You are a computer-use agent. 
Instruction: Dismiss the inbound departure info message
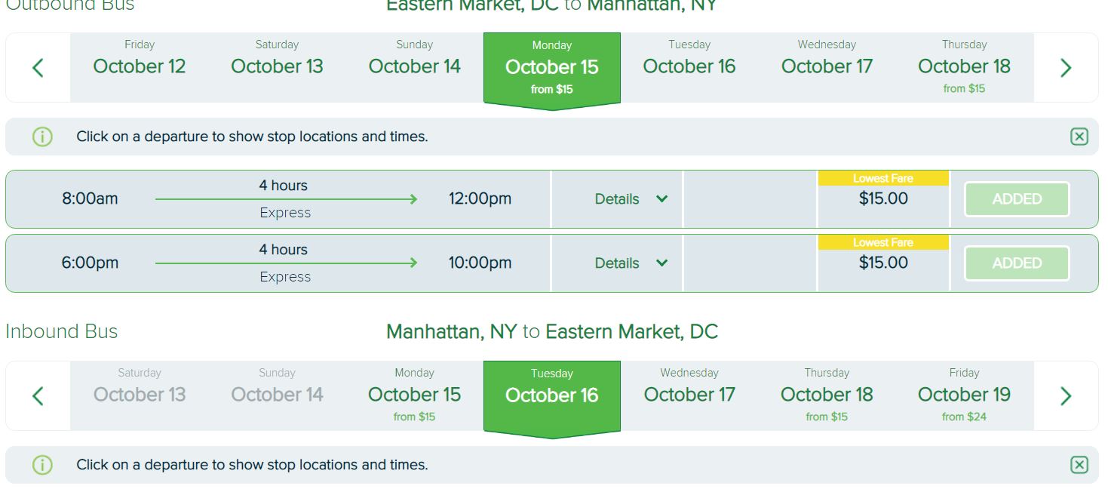pos(1079,465)
